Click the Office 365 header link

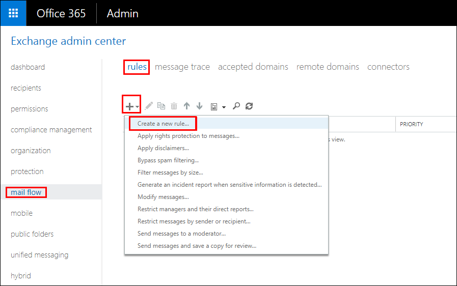click(x=61, y=13)
